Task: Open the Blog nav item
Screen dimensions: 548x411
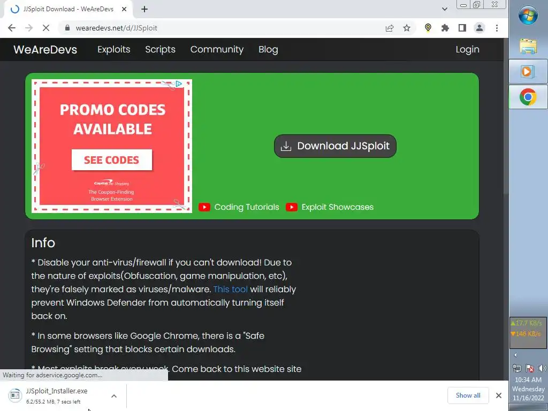Action: point(268,49)
